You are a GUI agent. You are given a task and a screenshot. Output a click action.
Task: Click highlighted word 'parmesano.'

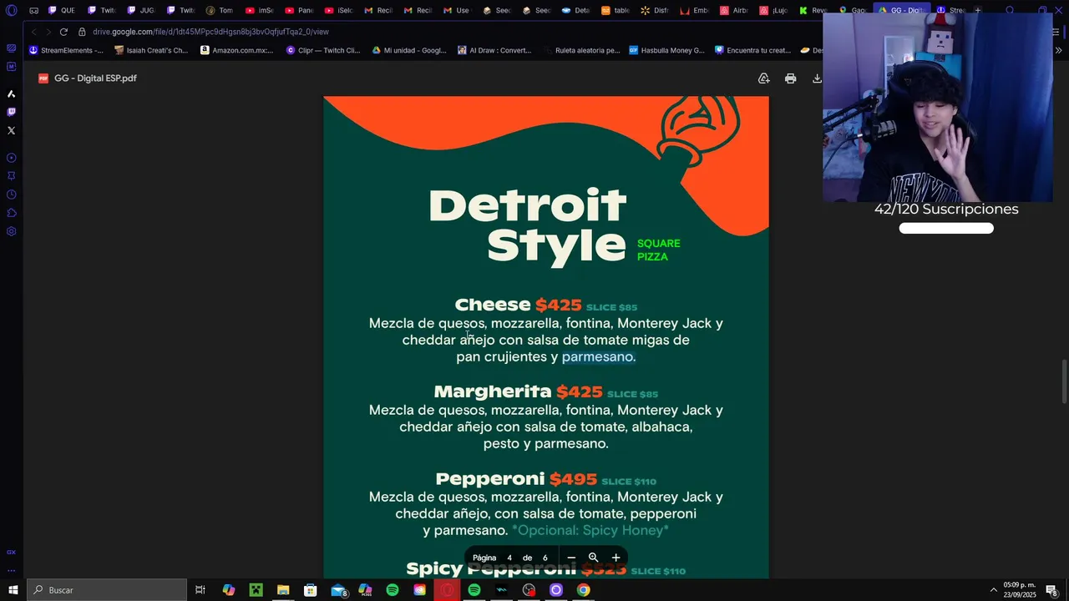599,356
